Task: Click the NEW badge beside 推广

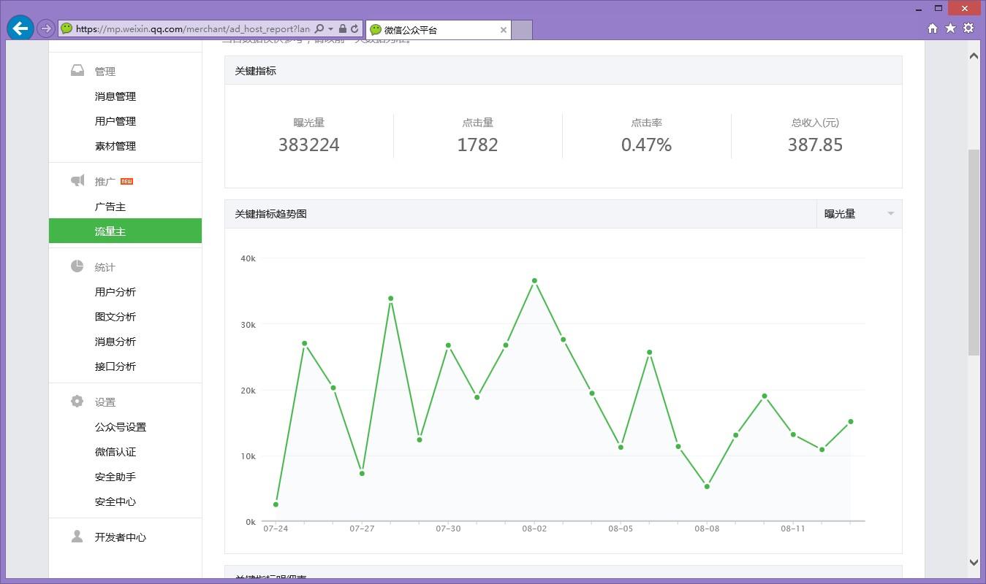Action: tap(126, 181)
